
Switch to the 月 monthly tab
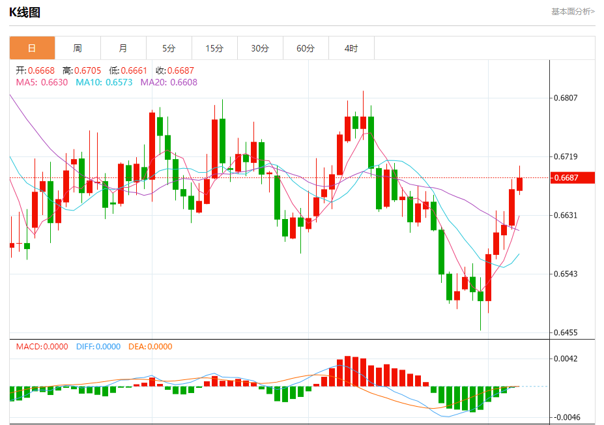pyautogui.click(x=123, y=48)
